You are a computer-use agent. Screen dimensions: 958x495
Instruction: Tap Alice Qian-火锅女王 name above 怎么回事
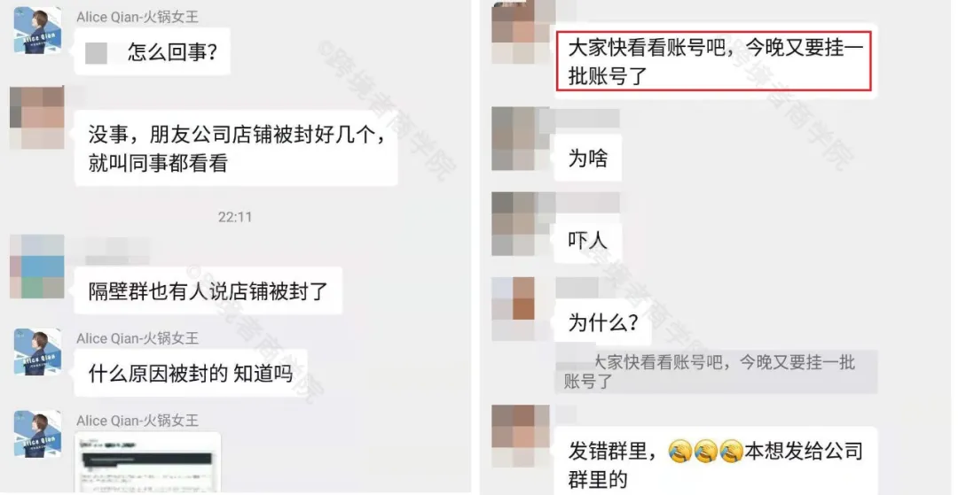coord(137,17)
